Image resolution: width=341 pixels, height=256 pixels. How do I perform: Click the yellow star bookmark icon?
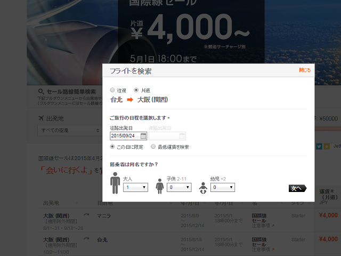327,147
